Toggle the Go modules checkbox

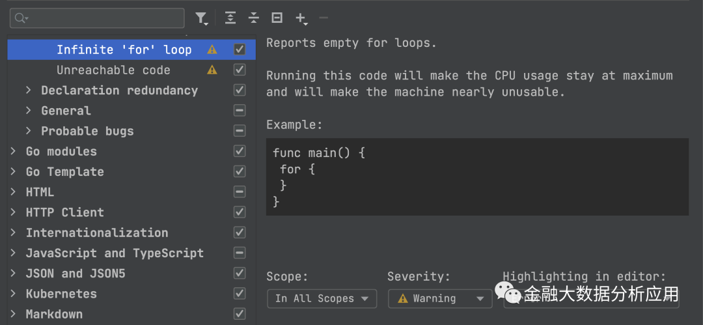click(x=240, y=151)
